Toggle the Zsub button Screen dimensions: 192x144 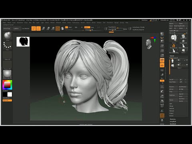pyautogui.click(x=92, y=27)
